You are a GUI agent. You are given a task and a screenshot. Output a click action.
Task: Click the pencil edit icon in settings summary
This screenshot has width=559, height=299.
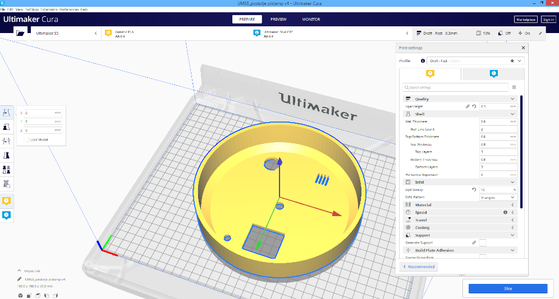(540, 33)
